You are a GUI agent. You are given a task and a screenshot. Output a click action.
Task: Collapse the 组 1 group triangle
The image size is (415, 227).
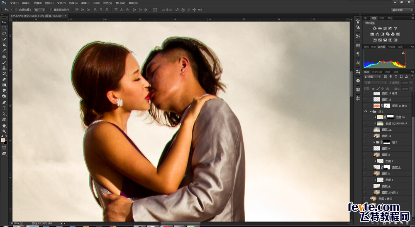(x=371, y=112)
